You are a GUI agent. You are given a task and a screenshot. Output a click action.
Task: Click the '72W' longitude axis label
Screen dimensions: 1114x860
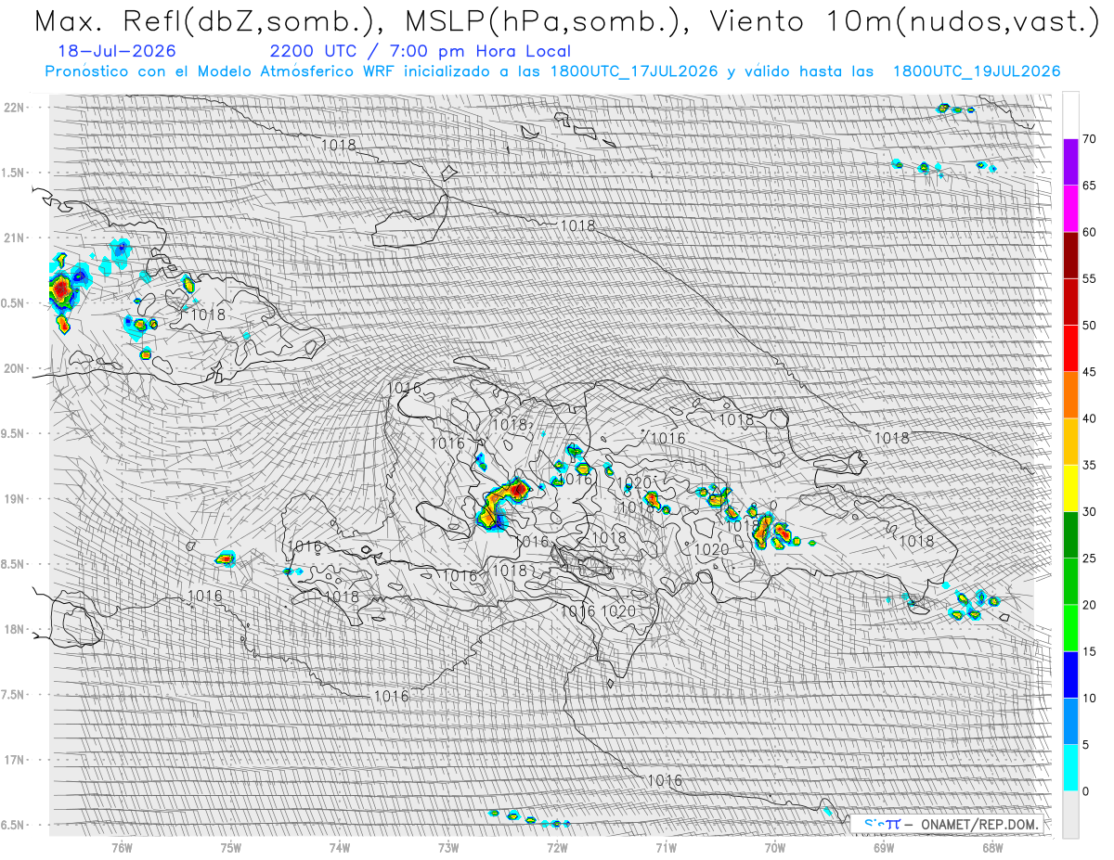(x=557, y=848)
